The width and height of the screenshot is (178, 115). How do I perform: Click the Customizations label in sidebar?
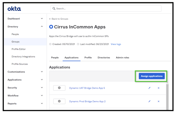pyautogui.click(x=16, y=72)
